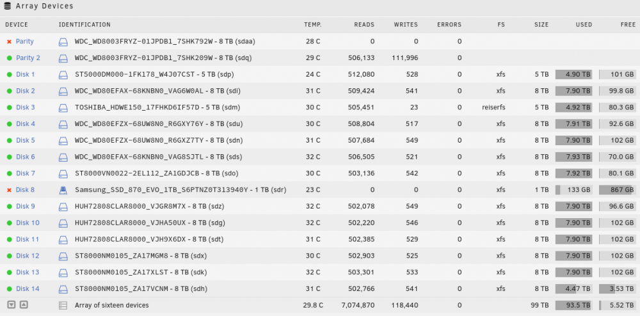
Task: Click the Disk 14 used space bar 4.47 TB
Action: click(x=574, y=289)
